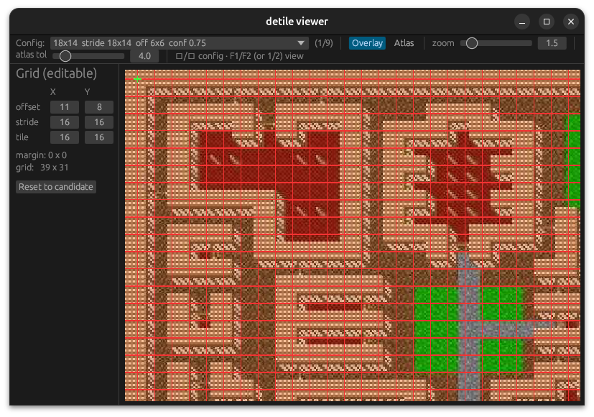
Task: Click Reset to candidate button
Action: pyautogui.click(x=56, y=186)
